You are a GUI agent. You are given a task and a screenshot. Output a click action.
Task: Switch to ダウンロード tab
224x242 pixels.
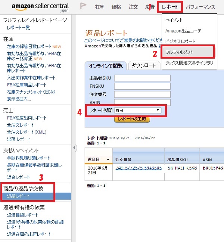[x=144, y=65]
